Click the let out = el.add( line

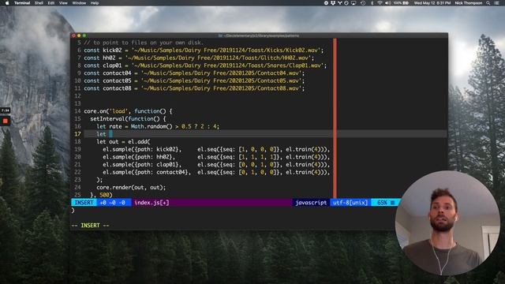pos(123,142)
